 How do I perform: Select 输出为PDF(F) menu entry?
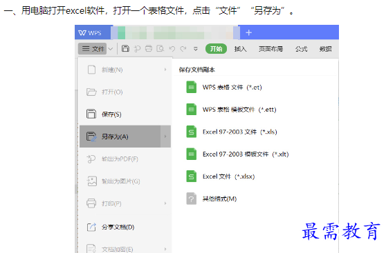pos(125,159)
